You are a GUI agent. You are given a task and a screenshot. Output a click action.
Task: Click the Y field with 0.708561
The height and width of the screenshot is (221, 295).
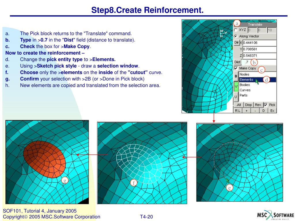click(259, 49)
